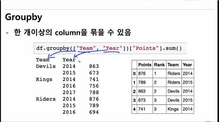
Task: Click row index 4 in the table
Action: pos(134,109)
